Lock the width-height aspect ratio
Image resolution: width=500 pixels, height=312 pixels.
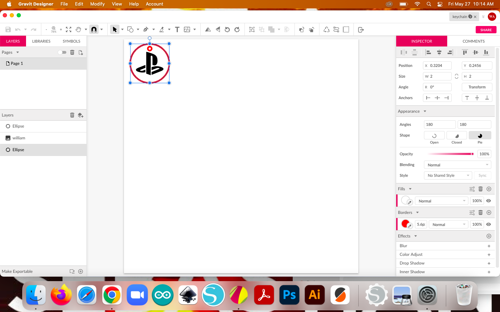457,76
